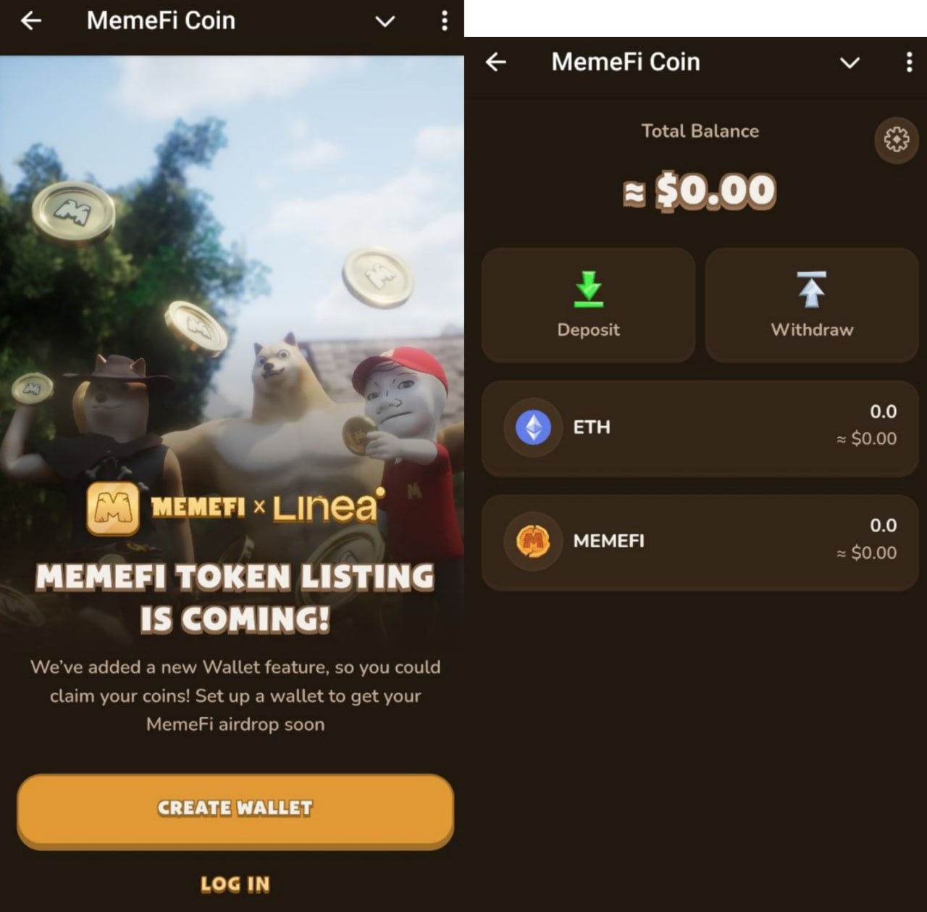Click the LOG IN link
This screenshot has height=912, width=927.
[x=235, y=884]
